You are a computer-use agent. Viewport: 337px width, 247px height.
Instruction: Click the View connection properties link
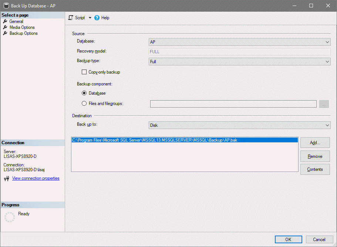tap(36, 178)
